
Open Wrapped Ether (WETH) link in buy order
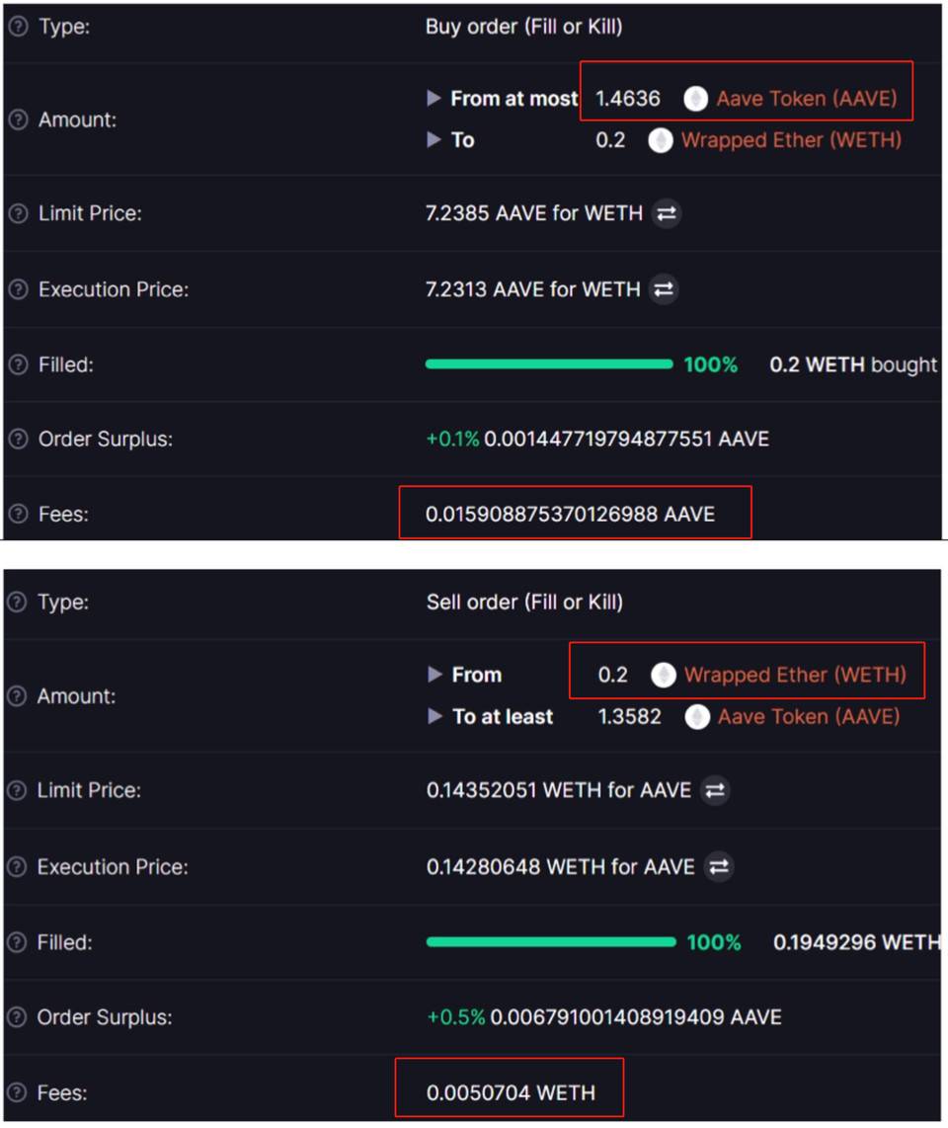point(791,140)
